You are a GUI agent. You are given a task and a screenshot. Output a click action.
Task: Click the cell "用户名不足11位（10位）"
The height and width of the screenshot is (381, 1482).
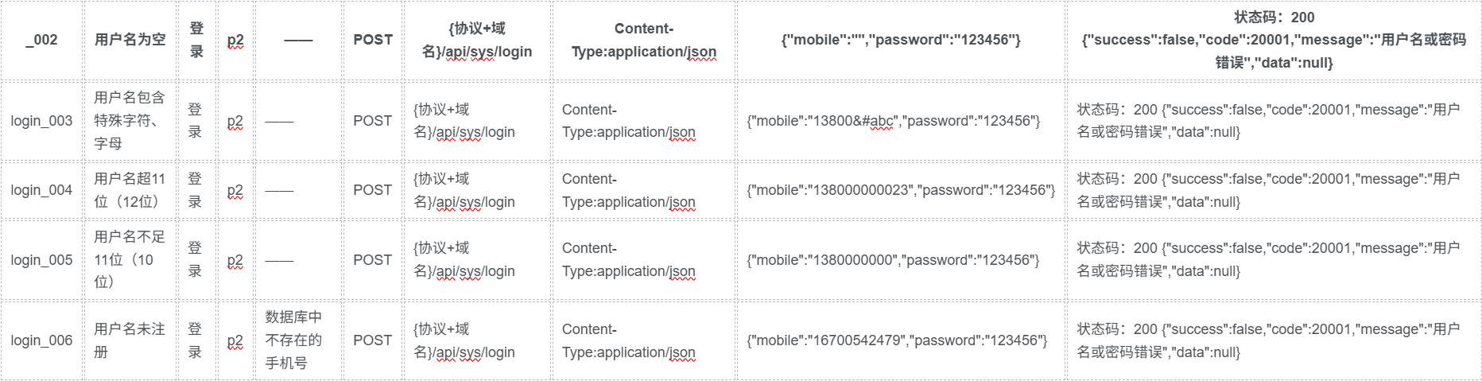(130, 260)
